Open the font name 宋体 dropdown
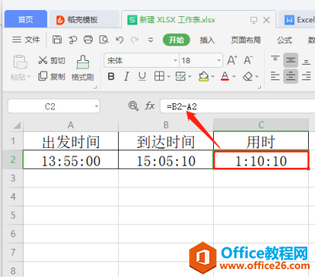315x279 pixels. point(175,61)
